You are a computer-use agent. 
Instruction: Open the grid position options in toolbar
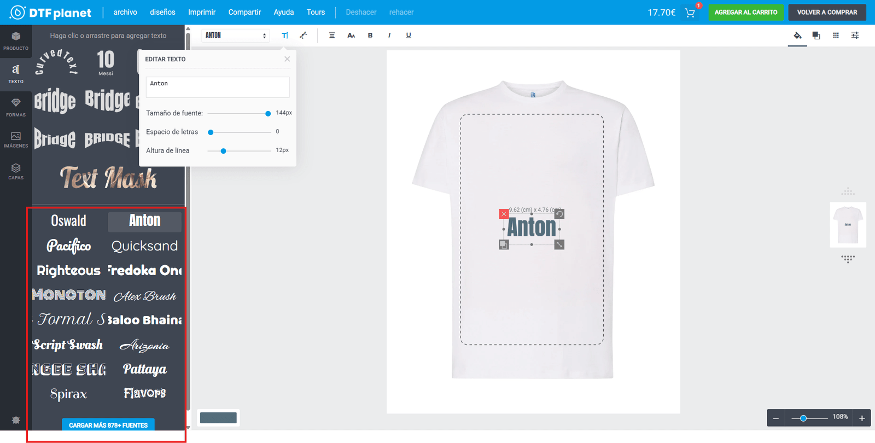[836, 36]
